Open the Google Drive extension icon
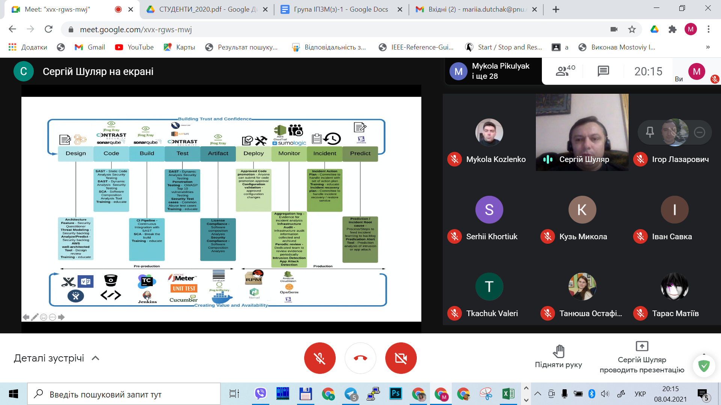Image resolution: width=721 pixels, height=405 pixels. [x=655, y=29]
